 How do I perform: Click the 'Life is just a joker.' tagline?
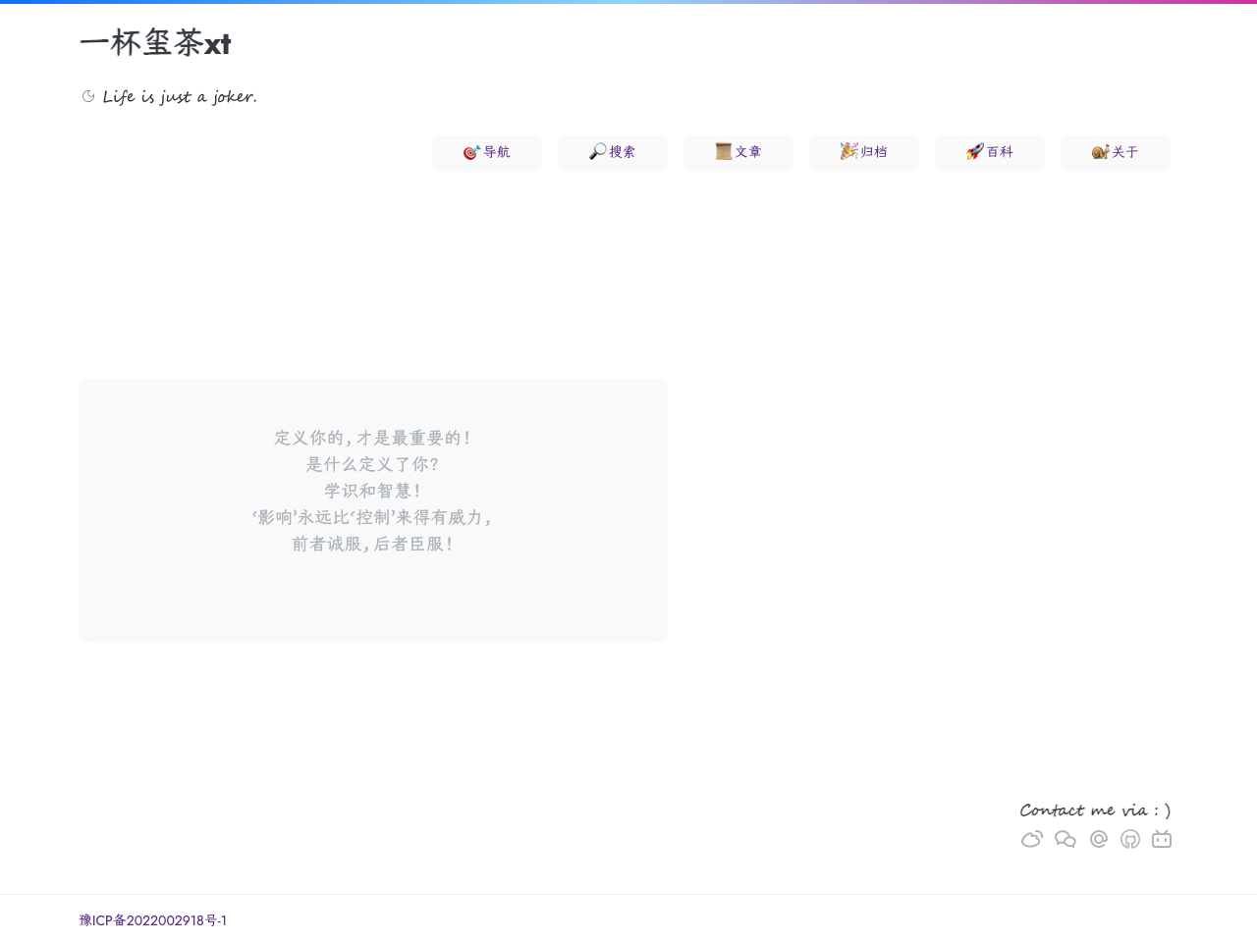point(180,96)
